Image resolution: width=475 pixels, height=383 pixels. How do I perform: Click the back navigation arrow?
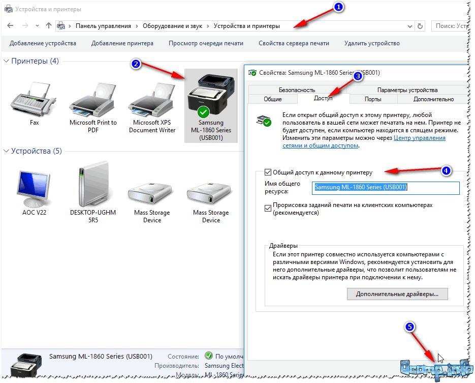click(11, 25)
